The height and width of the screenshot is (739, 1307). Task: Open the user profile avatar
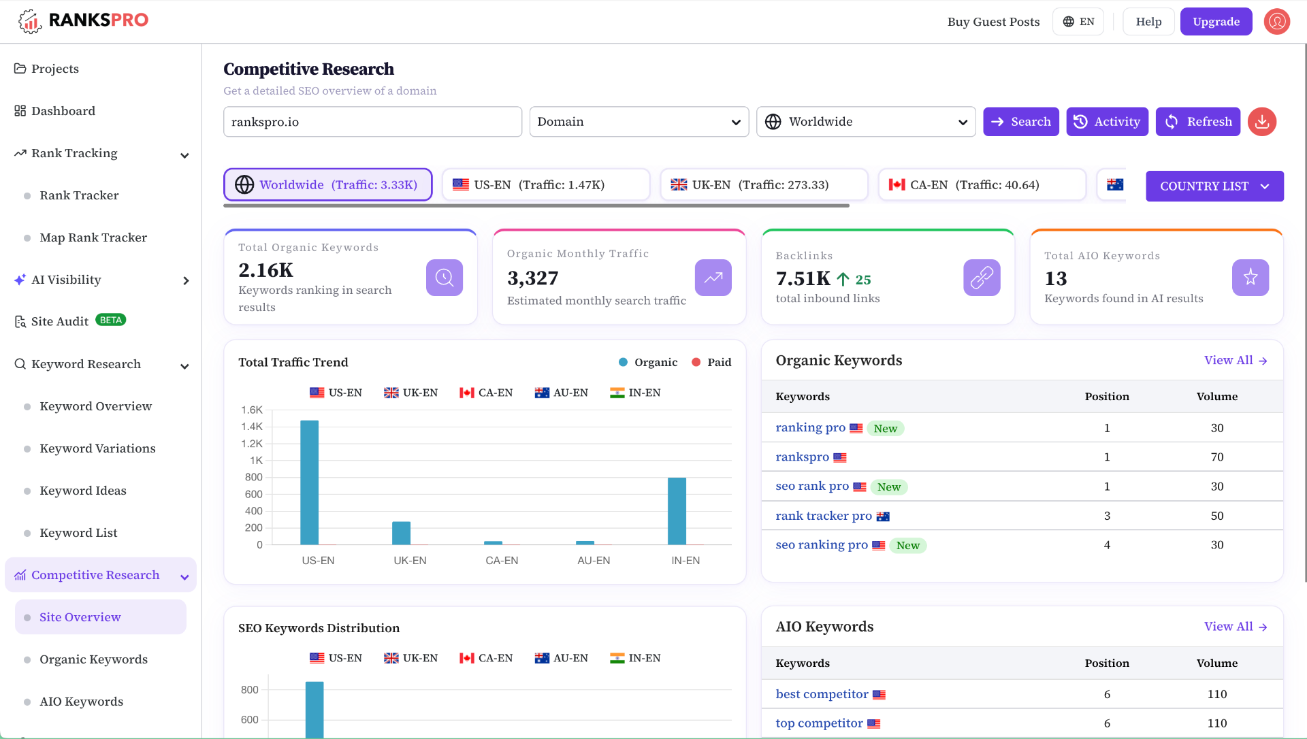[x=1277, y=22]
